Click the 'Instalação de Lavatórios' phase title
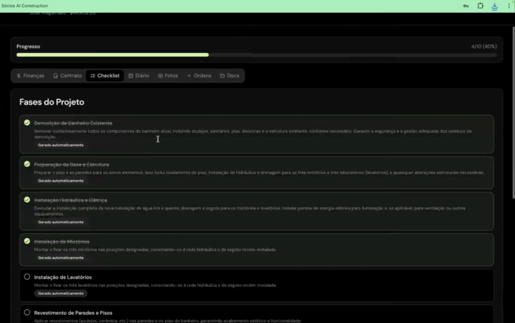 pyautogui.click(x=63, y=277)
